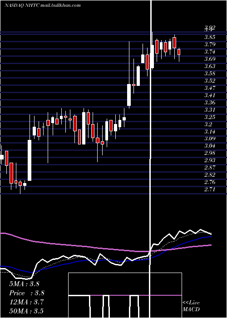
Task: Click the 3.79 price axis label
Action: click(x=210, y=45)
